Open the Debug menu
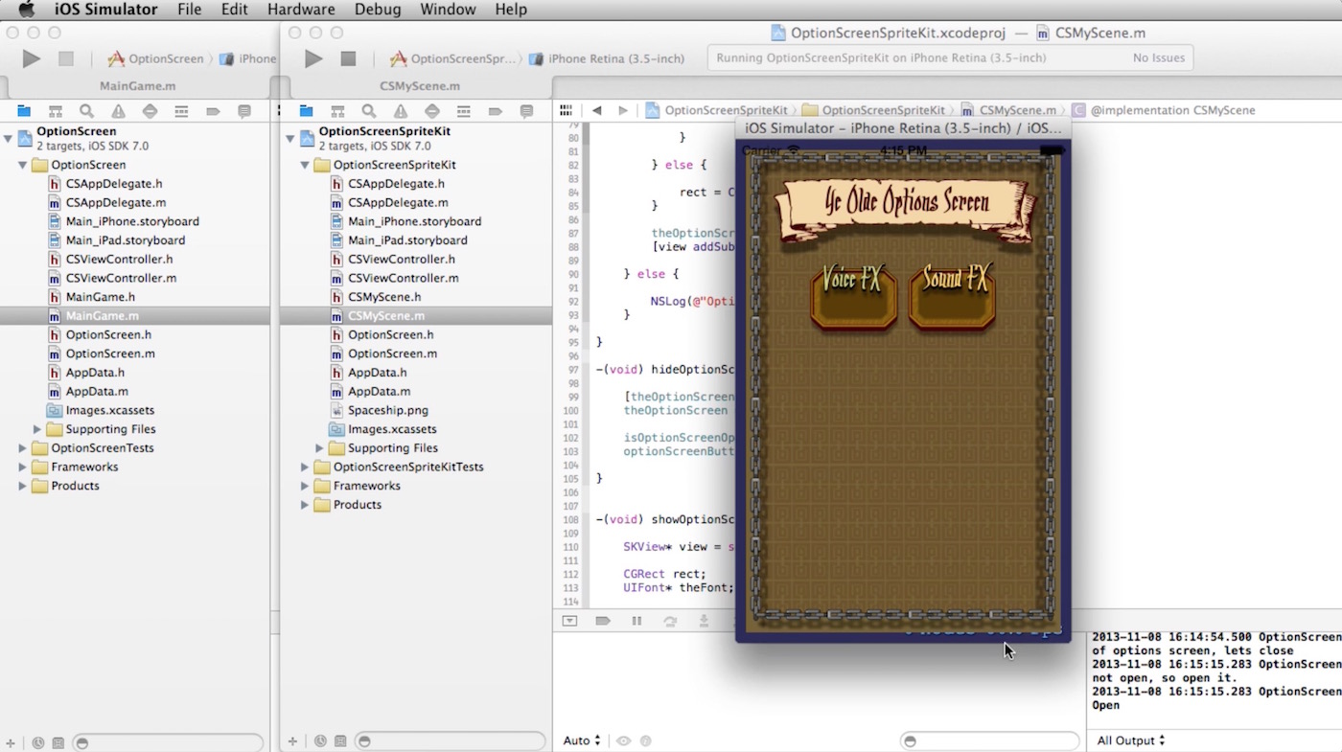Screen dimensions: 1342x752 (378, 10)
